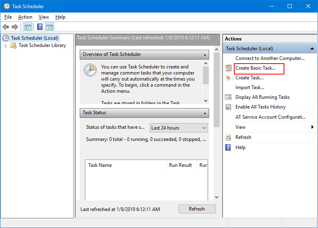Click the icon beside Create Task
Screen dimensions: 318x228
228,78
